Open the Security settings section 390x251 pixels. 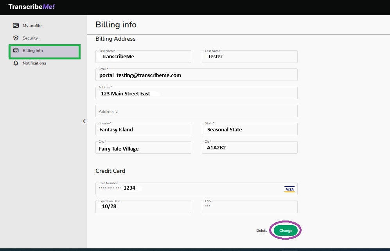(29, 38)
